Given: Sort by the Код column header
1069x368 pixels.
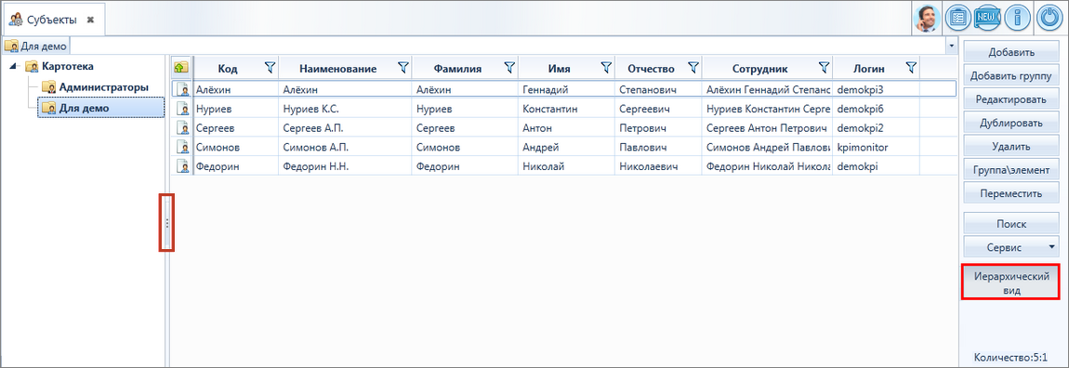Looking at the screenshot, I should [x=228, y=69].
